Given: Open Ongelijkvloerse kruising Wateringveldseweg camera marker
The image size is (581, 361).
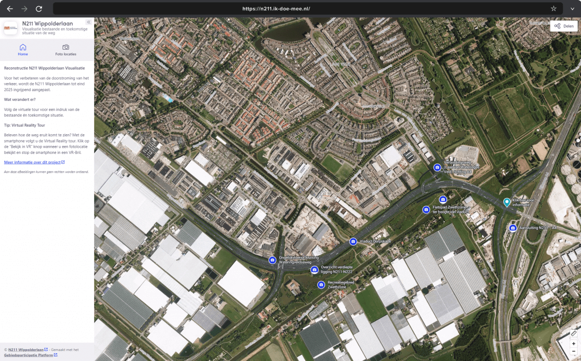Looking at the screenshot, I should point(272,260).
